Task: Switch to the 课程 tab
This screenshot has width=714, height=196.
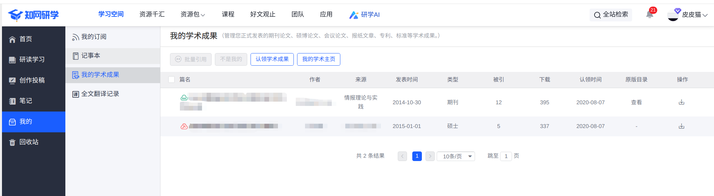Action: [x=228, y=15]
